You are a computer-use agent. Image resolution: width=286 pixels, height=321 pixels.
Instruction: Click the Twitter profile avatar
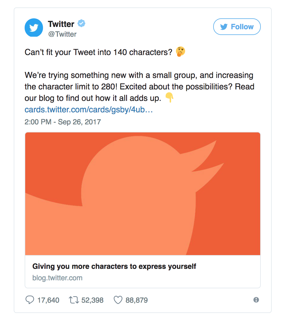(x=34, y=28)
